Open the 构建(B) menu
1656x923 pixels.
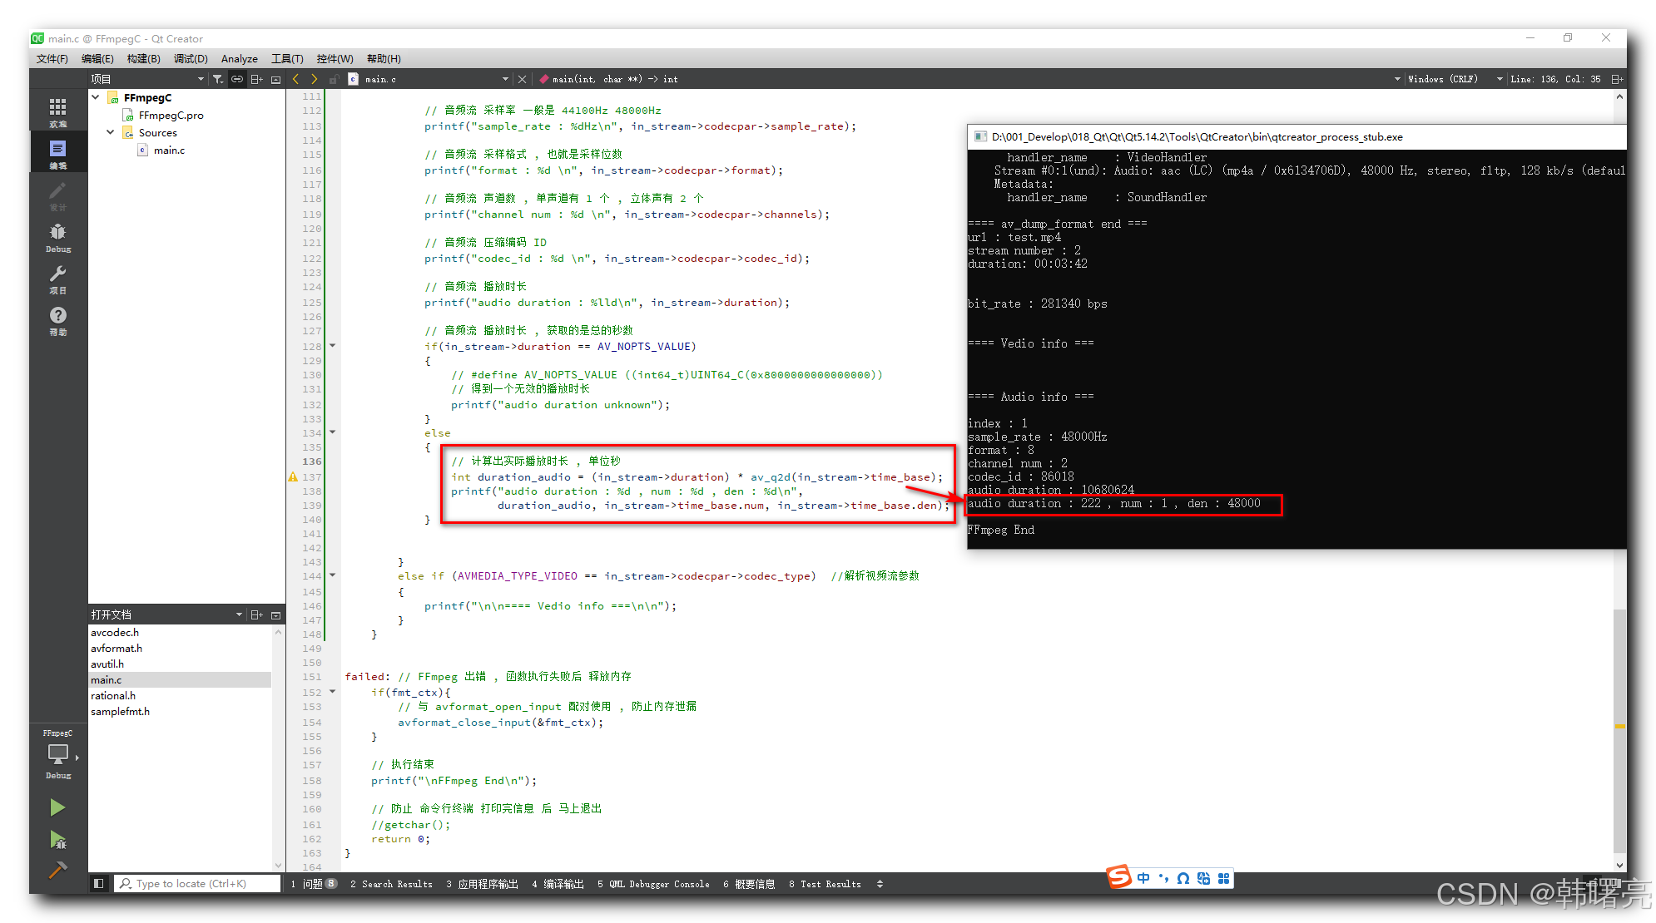143,59
